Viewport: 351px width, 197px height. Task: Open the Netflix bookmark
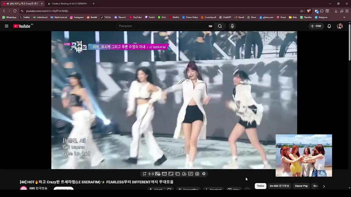[x=174, y=17]
